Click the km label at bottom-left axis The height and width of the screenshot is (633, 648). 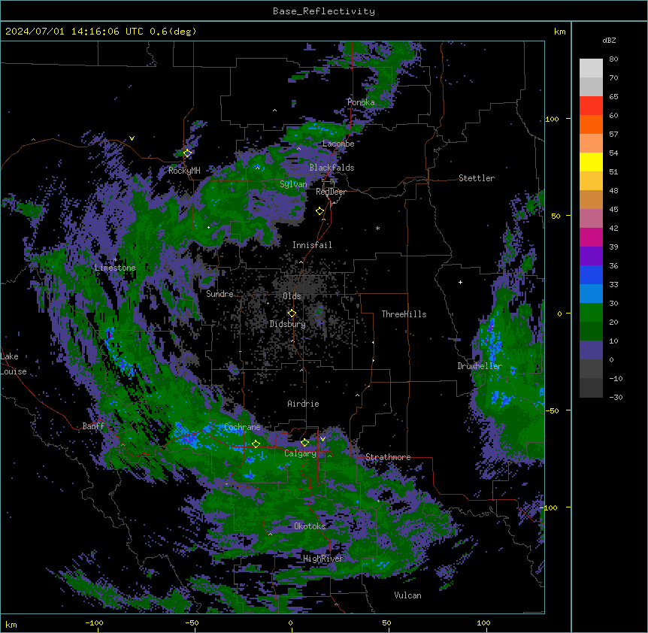tap(11, 625)
